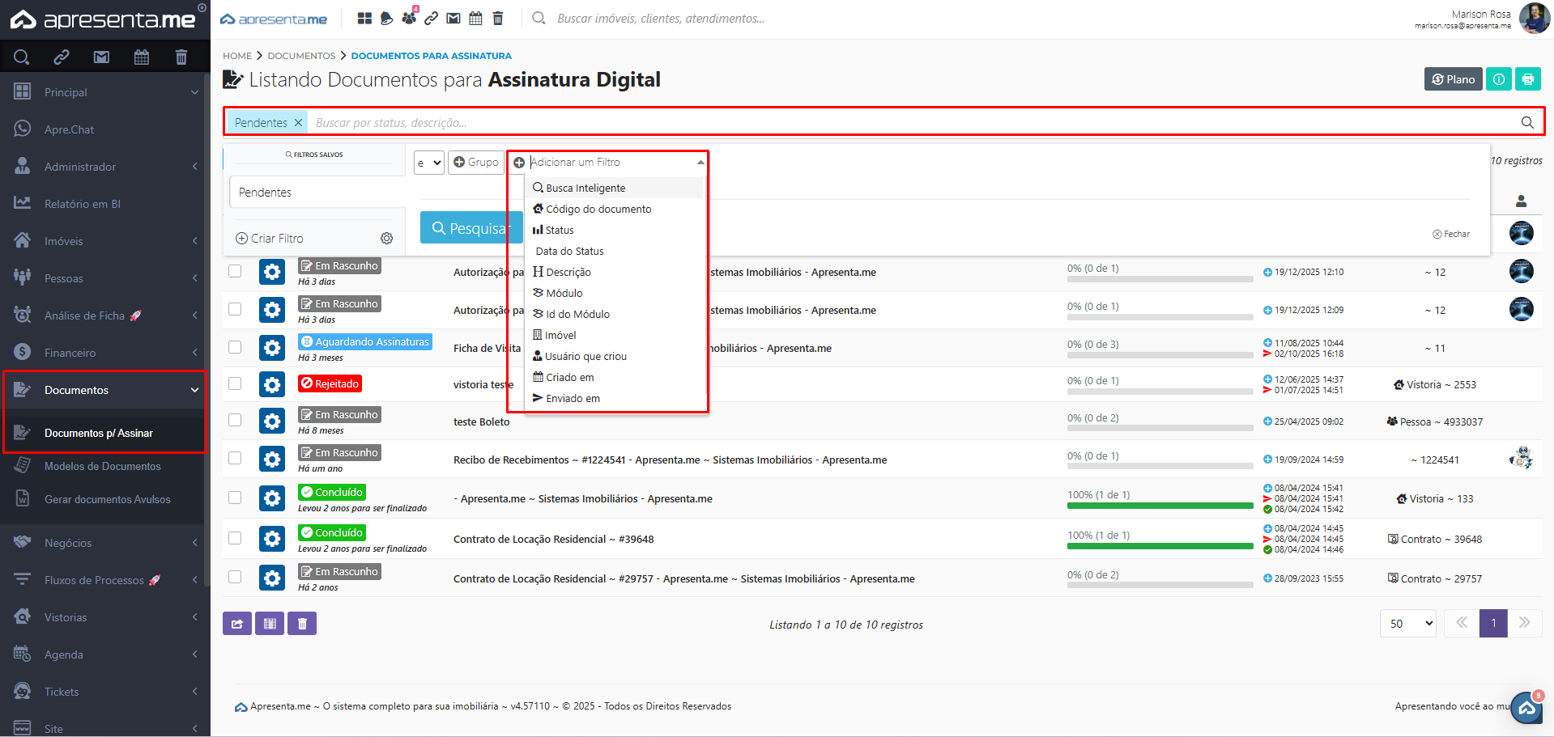Select checkbox of Aguardando Assinaturas row
Viewport: 1554px width, 737px height.
tap(235, 347)
